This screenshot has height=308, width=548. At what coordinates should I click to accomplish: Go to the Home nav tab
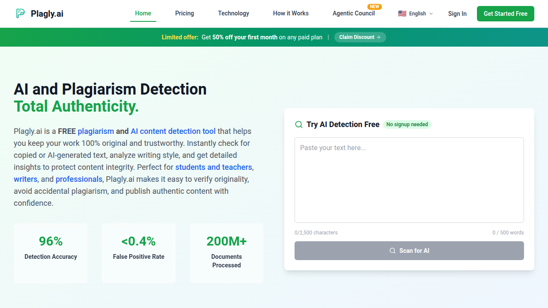143,13
